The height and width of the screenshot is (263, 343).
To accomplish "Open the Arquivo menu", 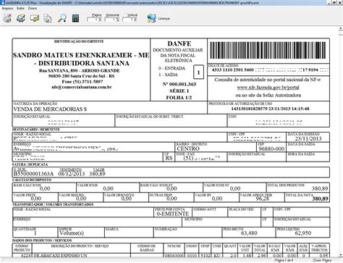I will (7, 8).
